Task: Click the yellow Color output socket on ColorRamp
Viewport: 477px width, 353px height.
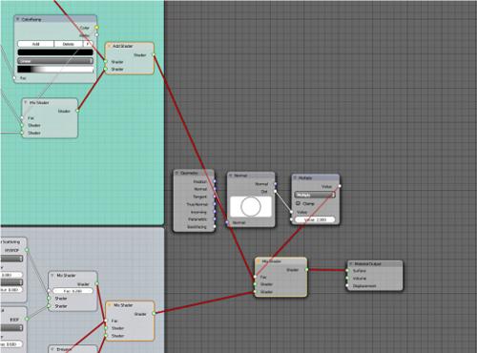Action: (96, 28)
